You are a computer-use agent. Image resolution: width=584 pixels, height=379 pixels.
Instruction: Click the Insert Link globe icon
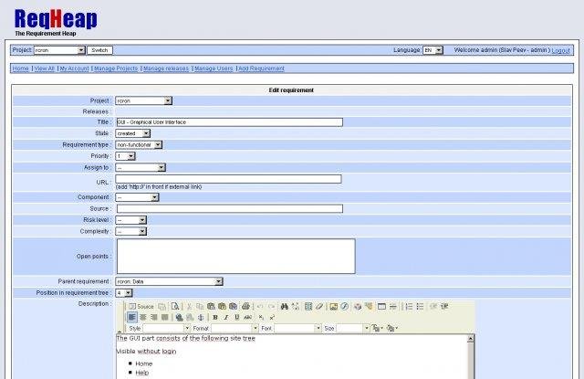tap(179, 317)
